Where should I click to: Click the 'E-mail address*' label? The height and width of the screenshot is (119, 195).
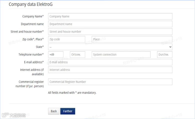(34, 62)
